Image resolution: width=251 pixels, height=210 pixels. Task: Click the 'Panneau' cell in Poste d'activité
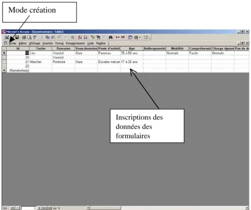(109, 53)
